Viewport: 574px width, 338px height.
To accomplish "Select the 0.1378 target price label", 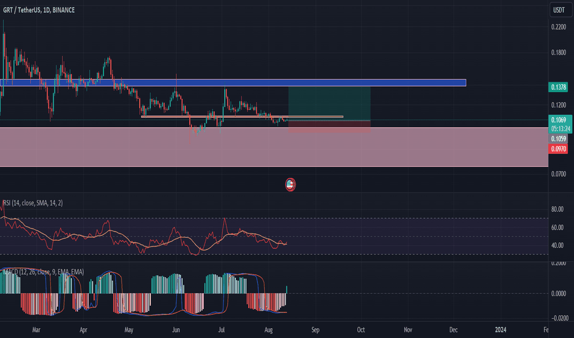I will (x=558, y=87).
